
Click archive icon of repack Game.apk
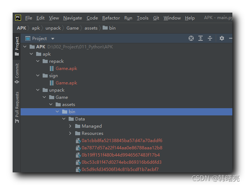click(52, 69)
